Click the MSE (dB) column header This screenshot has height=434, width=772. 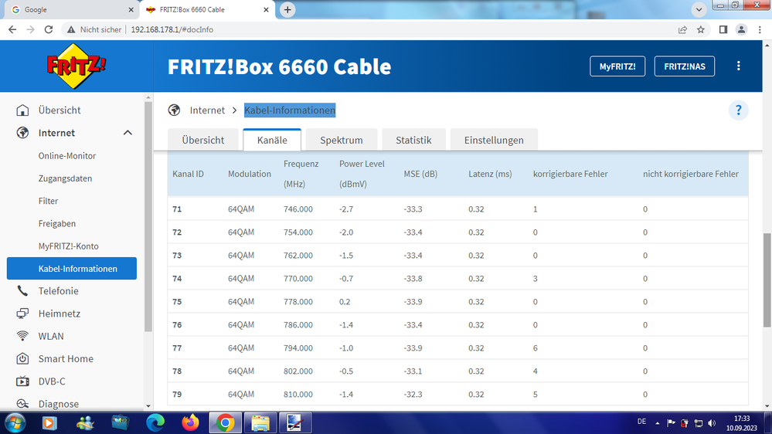click(420, 174)
